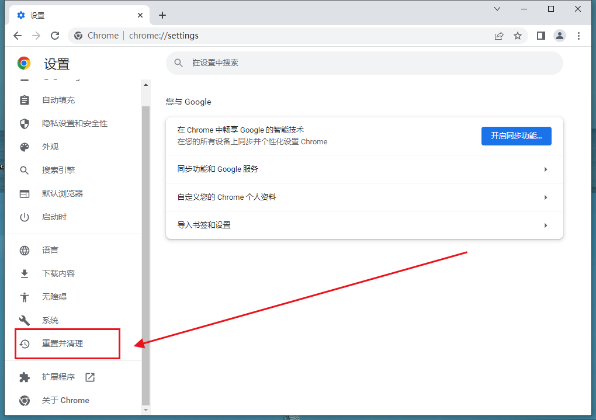The height and width of the screenshot is (420, 596).
Task: Click the forward navigation arrow
Action: pyautogui.click(x=36, y=36)
